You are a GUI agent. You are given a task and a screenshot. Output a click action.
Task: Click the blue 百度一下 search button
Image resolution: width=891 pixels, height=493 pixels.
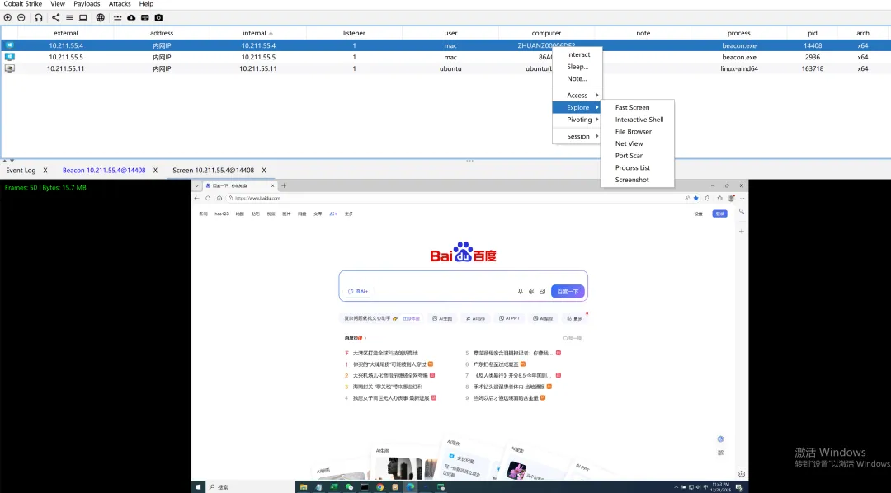tap(568, 291)
